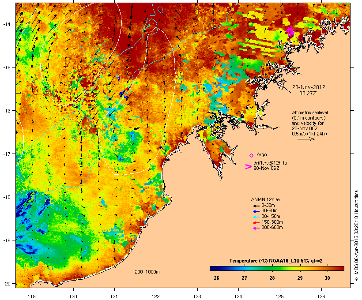Click the blue 30-80m legend arrow
The image size is (362, 300).
click(x=256, y=211)
